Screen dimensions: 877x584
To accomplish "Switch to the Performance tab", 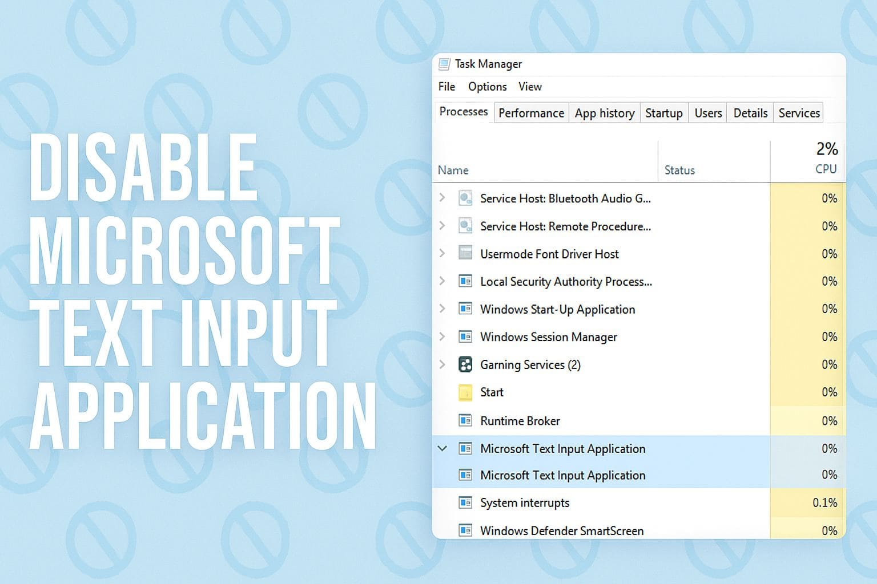I will pos(530,113).
